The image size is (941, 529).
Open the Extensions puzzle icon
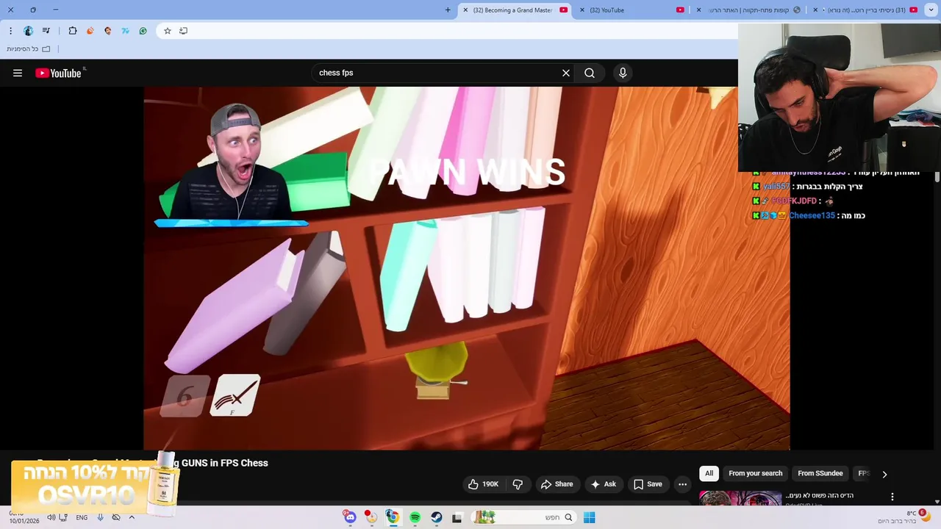(x=72, y=31)
